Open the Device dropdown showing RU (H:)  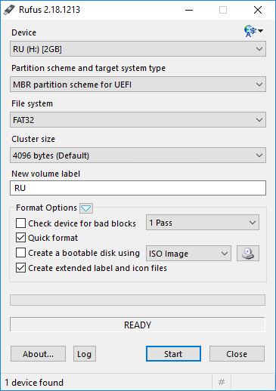(x=138, y=49)
